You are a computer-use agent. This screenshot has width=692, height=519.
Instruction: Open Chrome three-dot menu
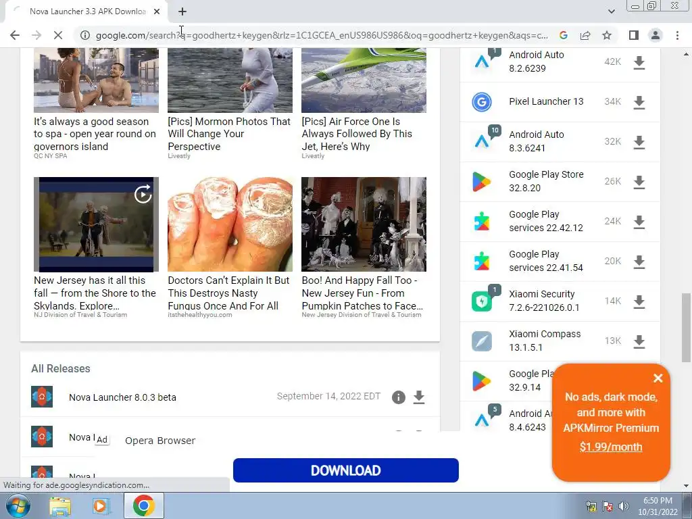677,35
